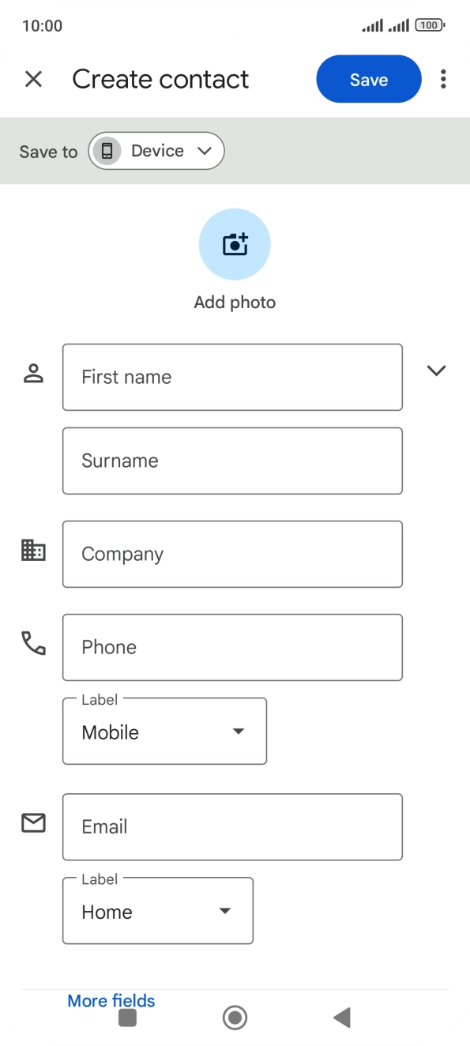Open the Save to Device dropdown

156,150
